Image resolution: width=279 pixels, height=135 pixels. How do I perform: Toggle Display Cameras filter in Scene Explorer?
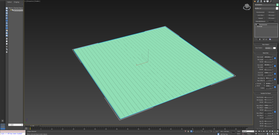[x=7, y=16]
